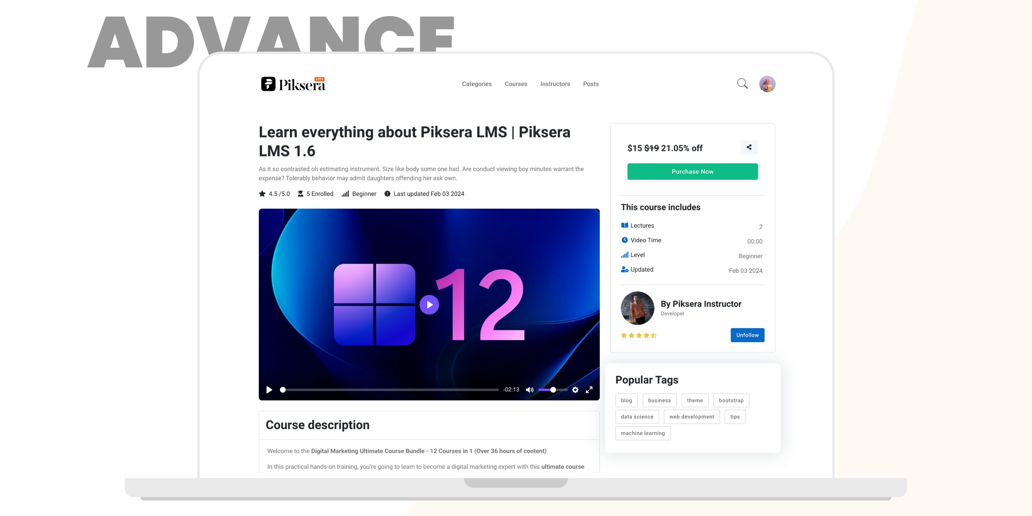1032x516 pixels.
Task: Select the web development tag
Action: coord(691,417)
